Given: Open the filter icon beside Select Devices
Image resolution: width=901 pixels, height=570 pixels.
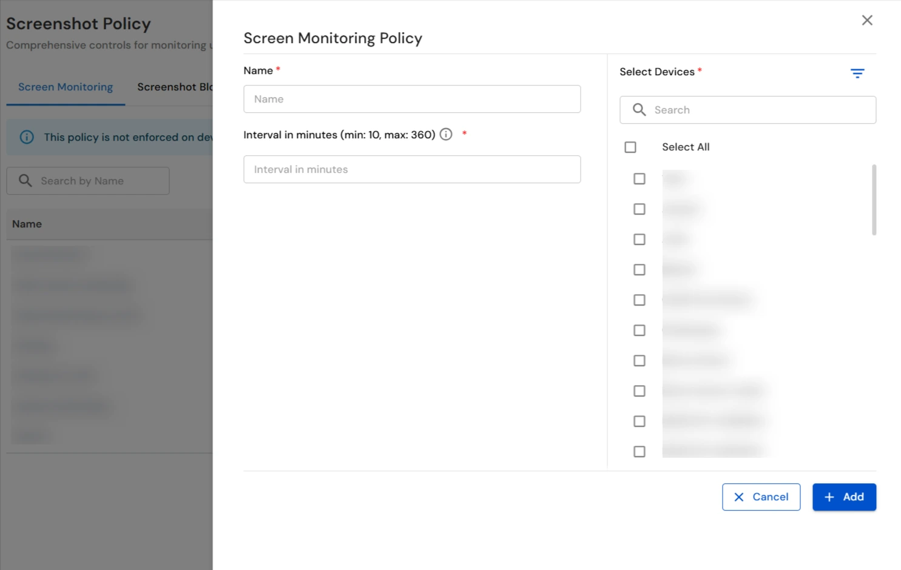Looking at the screenshot, I should pos(857,73).
